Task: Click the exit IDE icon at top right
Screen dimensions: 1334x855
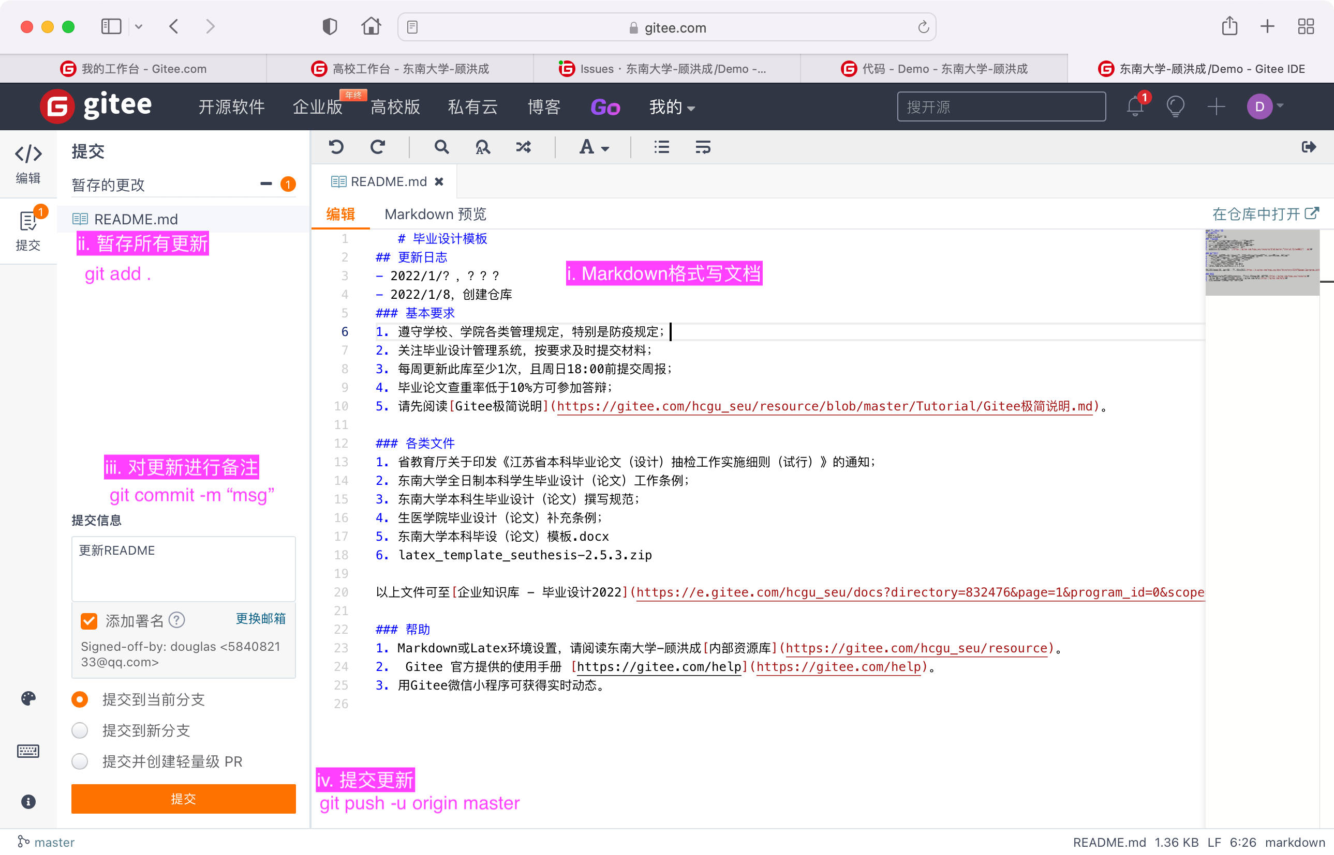Action: click(1309, 147)
